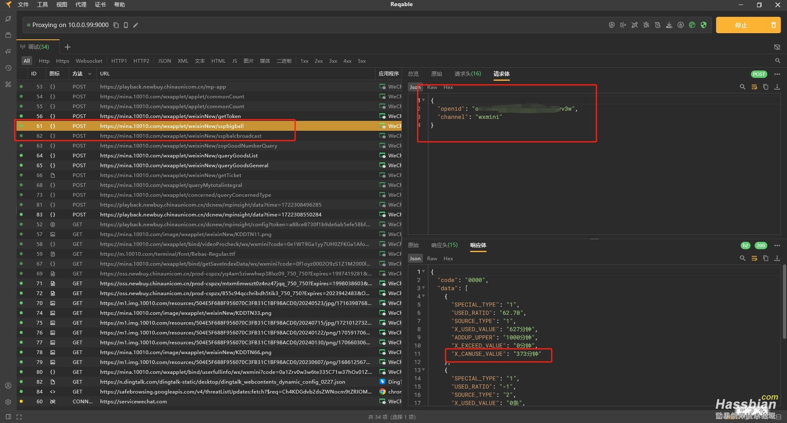Search the traffic list magnifier icon

pyautogui.click(x=777, y=61)
